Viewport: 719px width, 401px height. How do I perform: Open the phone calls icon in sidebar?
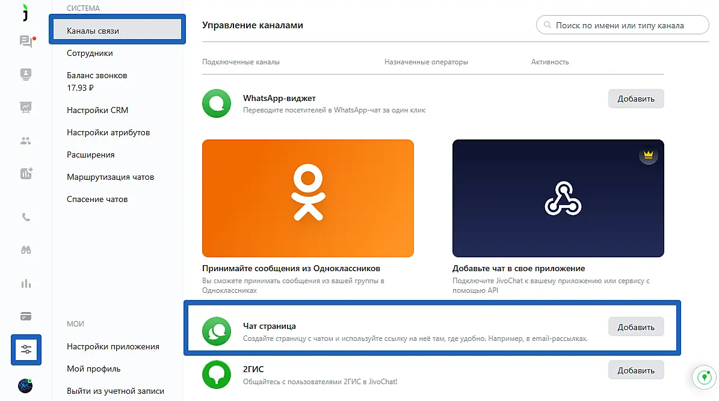26,217
